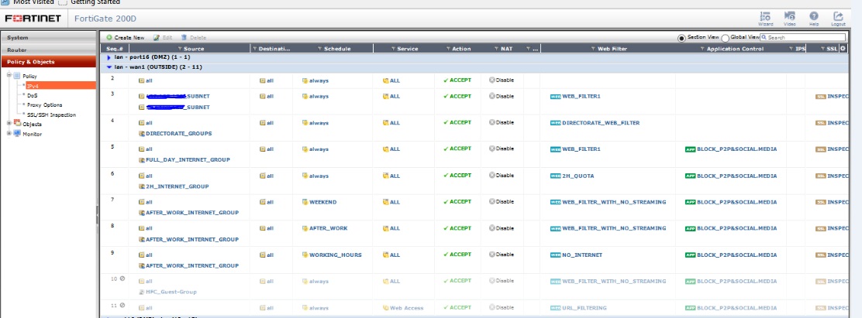
Task: Select DoS under Policy
Action: [x=33, y=95]
